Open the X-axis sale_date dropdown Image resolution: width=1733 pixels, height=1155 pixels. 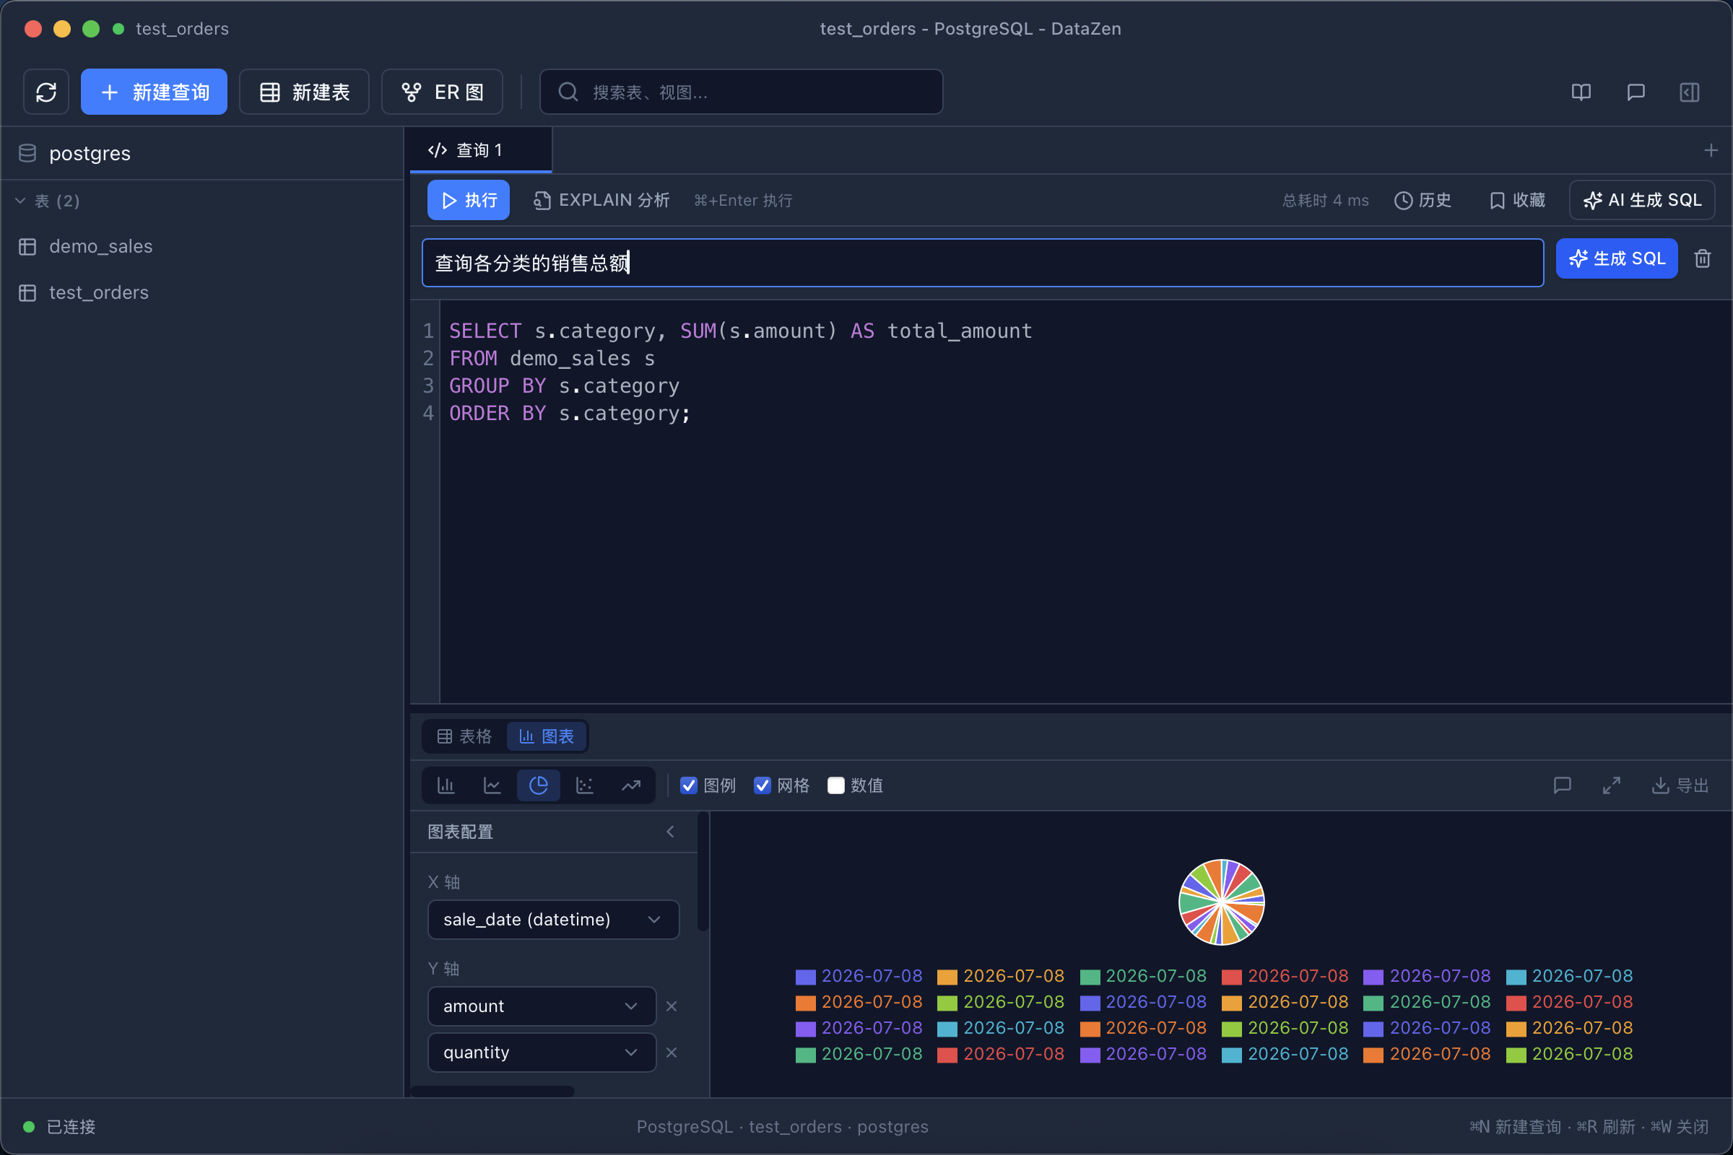tap(553, 919)
